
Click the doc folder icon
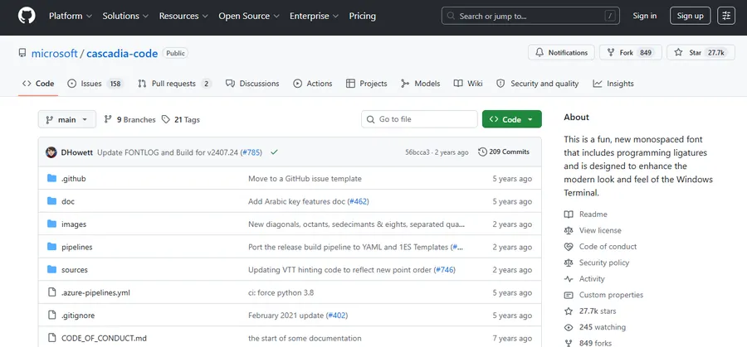click(x=52, y=201)
